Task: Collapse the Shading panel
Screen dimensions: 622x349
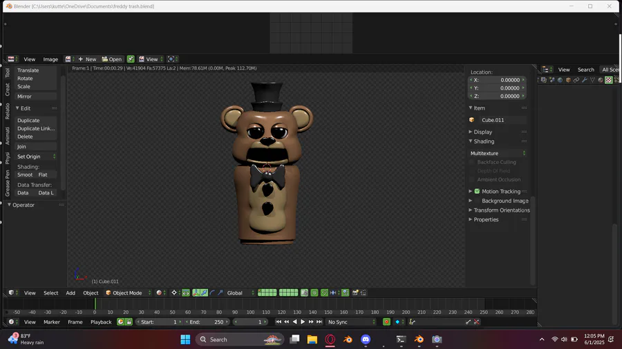Action: 484,141
